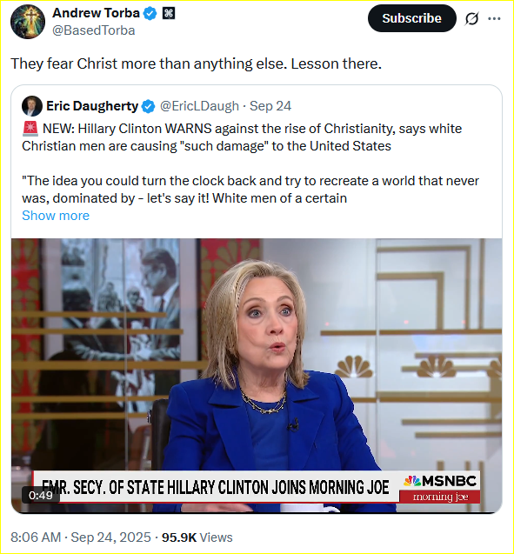
Task: Click the Andrew Torba display name
Action: [96, 13]
